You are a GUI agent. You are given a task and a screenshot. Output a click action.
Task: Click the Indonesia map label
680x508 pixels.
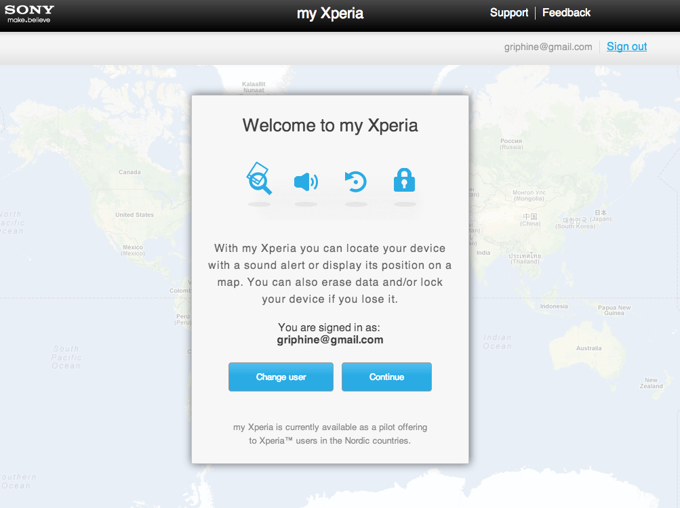[x=554, y=306]
